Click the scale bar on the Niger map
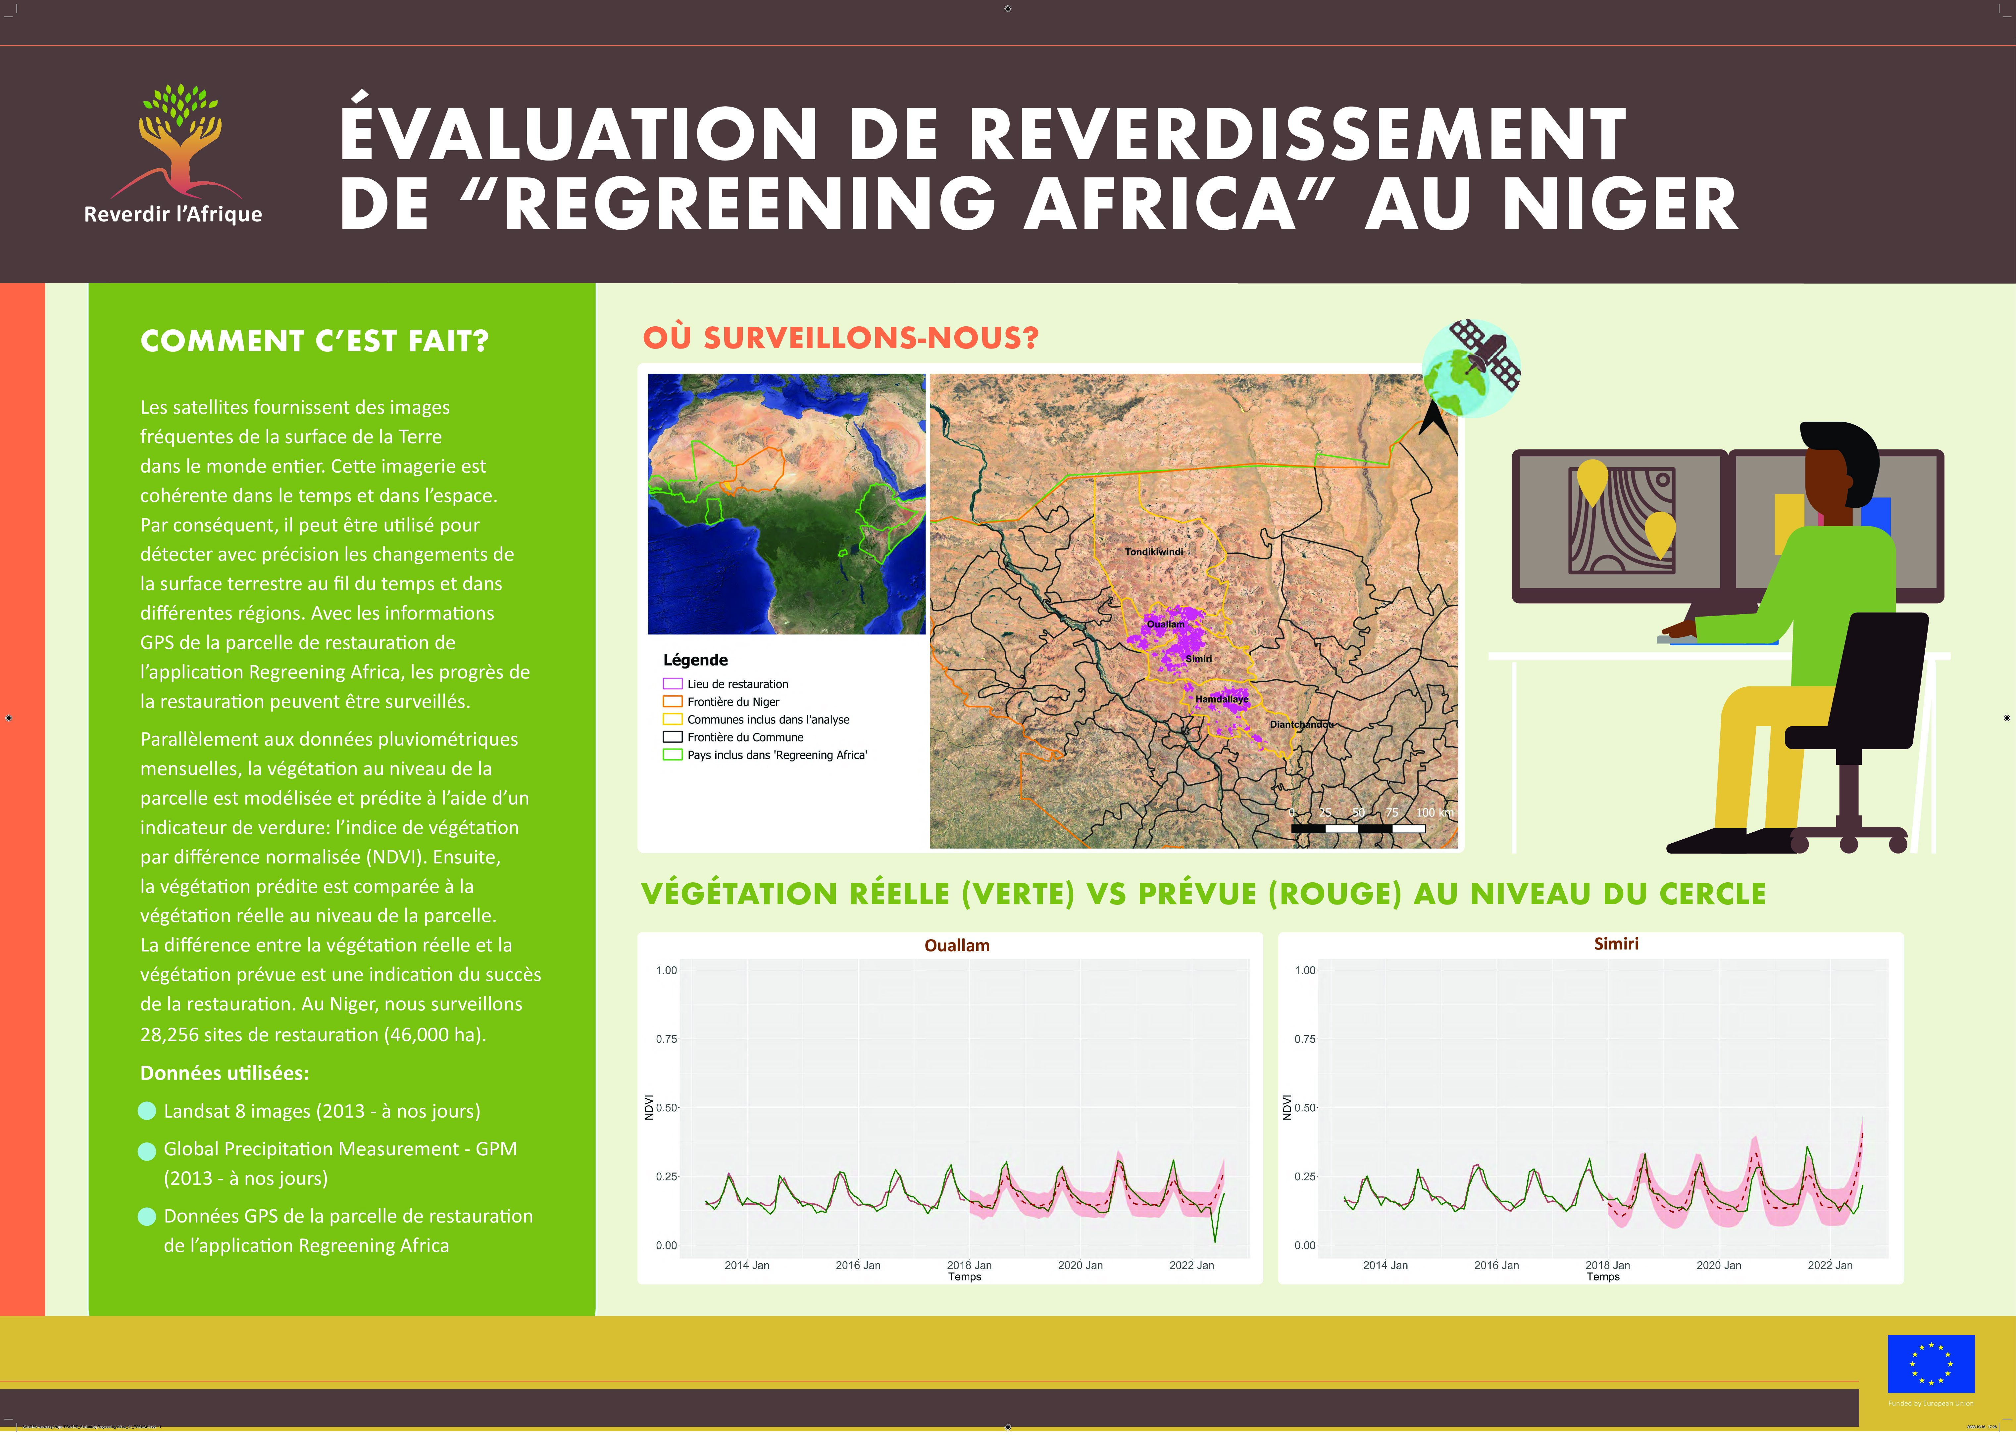 tap(1358, 828)
